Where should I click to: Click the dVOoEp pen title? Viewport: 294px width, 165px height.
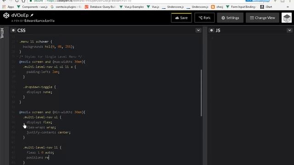[20, 15]
